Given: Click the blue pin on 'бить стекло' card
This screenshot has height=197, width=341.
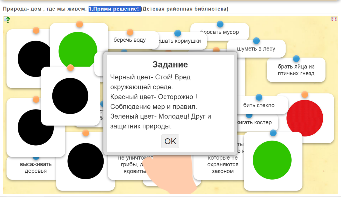Looking at the screenshot, I should [259, 97].
